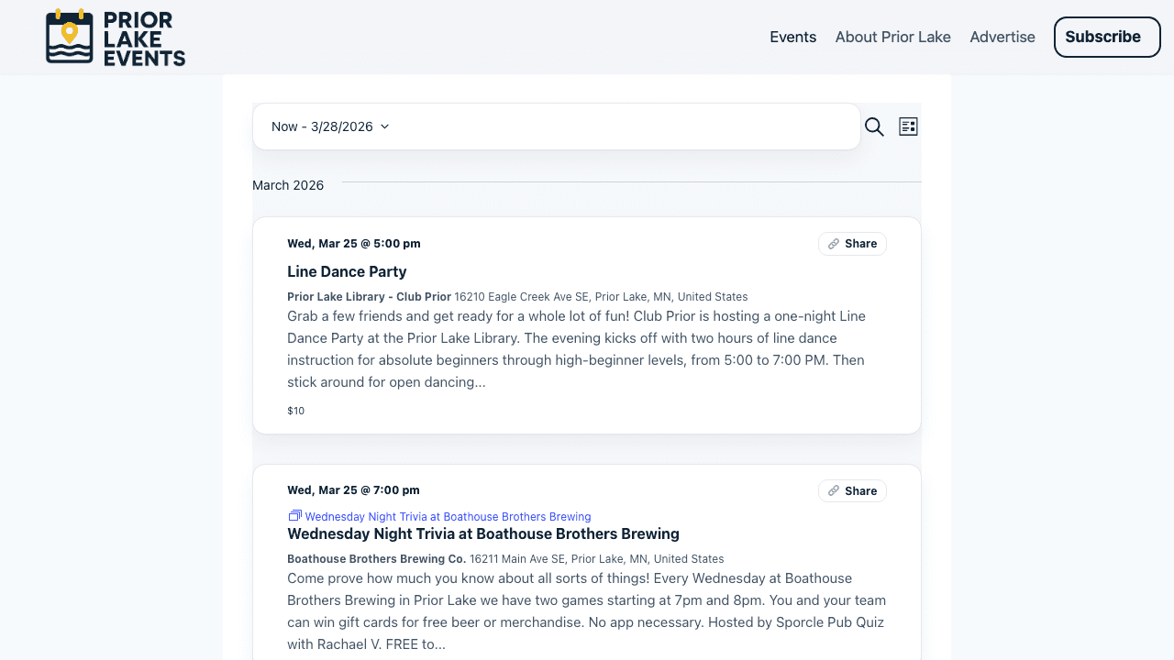Switch to summary list view icon
This screenshot has width=1174, height=660.
907,126
